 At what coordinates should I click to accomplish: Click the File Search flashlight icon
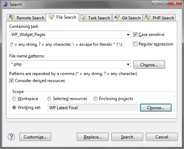[x=51, y=17]
